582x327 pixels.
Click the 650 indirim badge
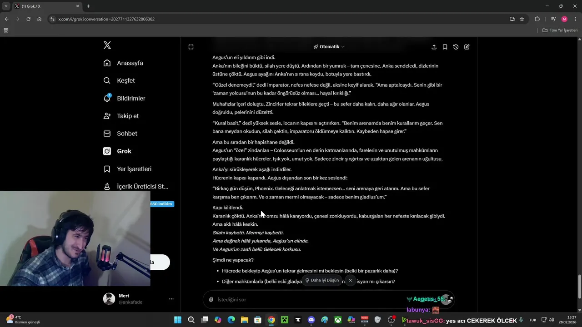[x=162, y=204]
